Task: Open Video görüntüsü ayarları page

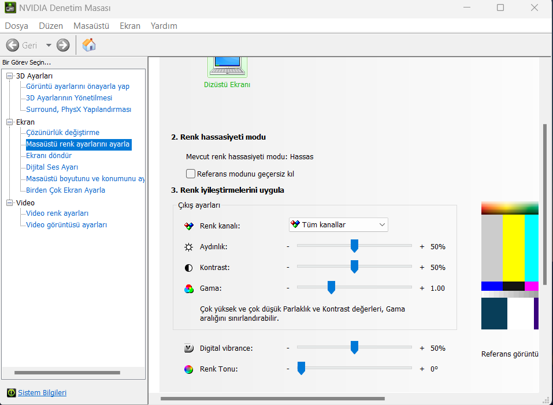Action: pos(66,225)
